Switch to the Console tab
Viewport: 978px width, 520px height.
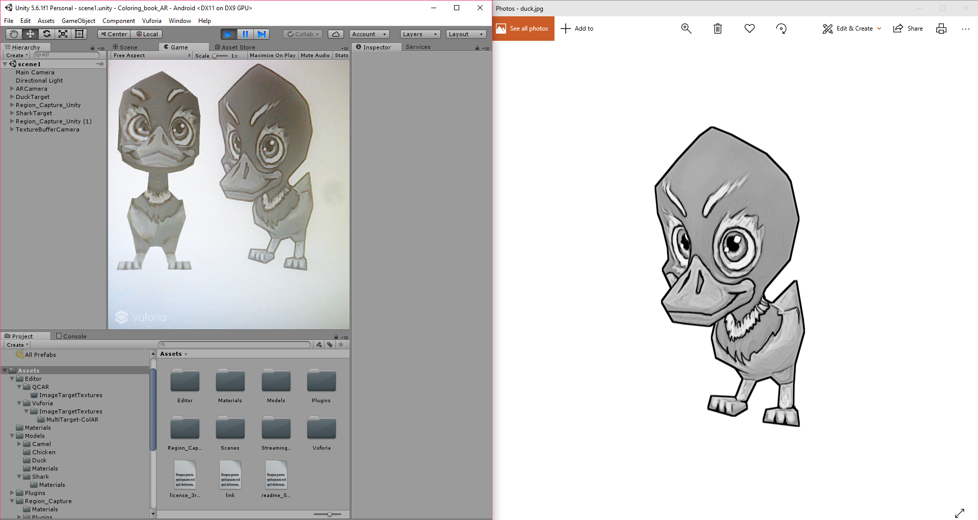(x=71, y=336)
